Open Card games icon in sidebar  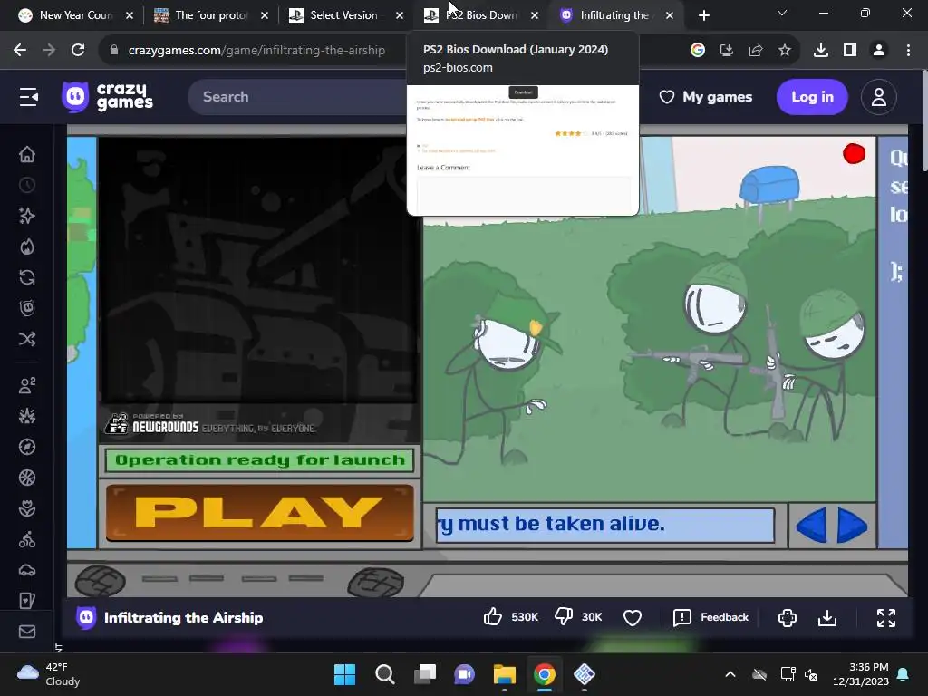click(27, 601)
